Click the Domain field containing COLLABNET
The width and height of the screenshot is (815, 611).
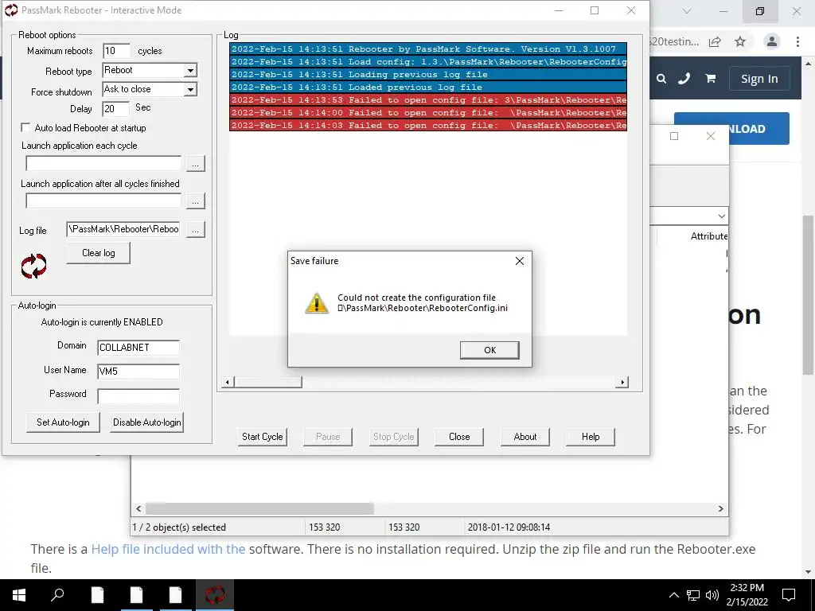138,348
